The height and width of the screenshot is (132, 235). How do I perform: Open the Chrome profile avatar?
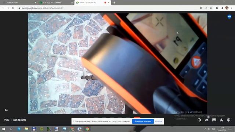[227, 8]
